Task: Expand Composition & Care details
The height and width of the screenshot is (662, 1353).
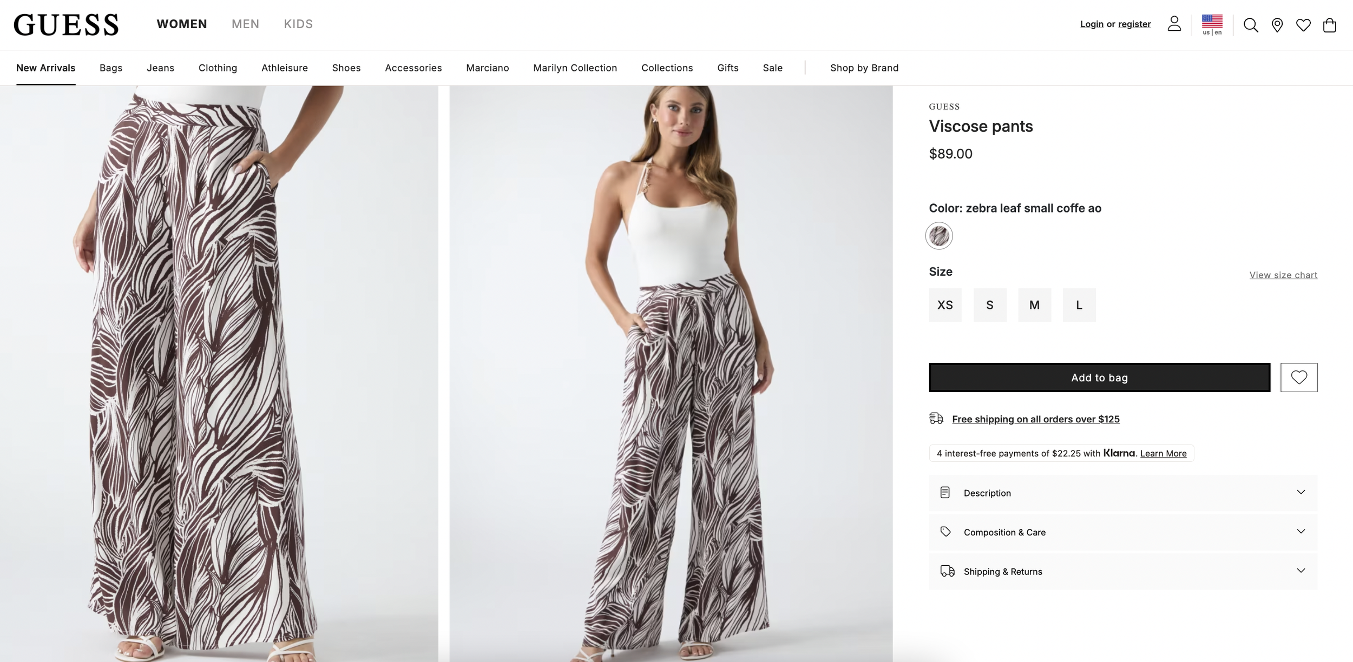Action: coord(1123,532)
